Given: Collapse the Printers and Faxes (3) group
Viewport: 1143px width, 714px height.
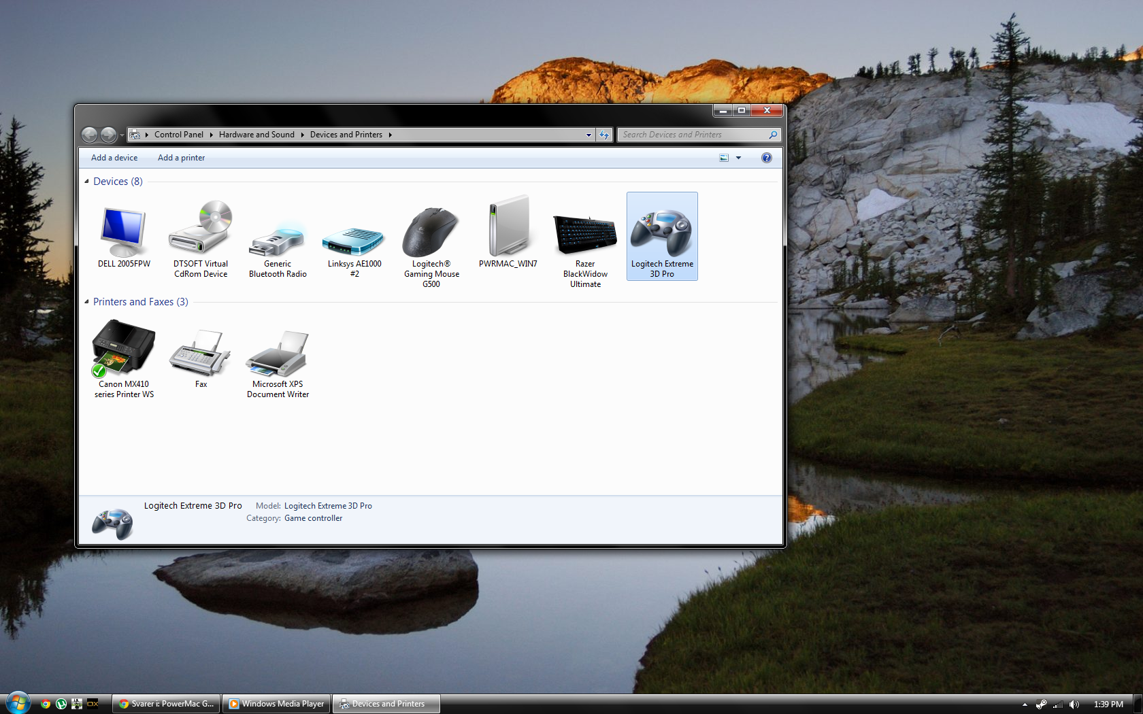Looking at the screenshot, I should pos(86,302).
